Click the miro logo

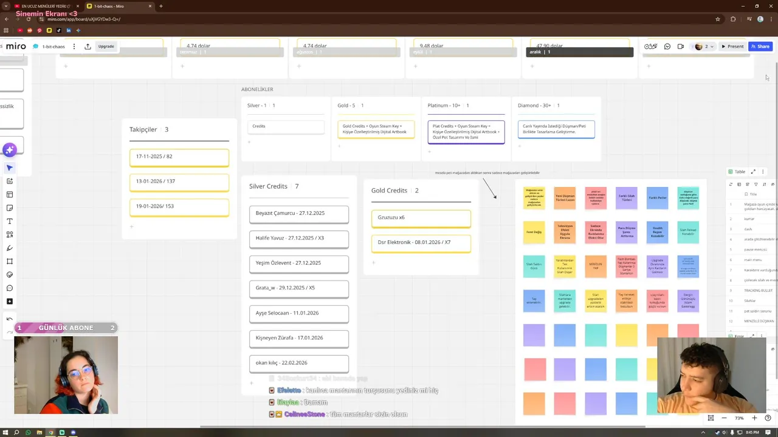(16, 46)
